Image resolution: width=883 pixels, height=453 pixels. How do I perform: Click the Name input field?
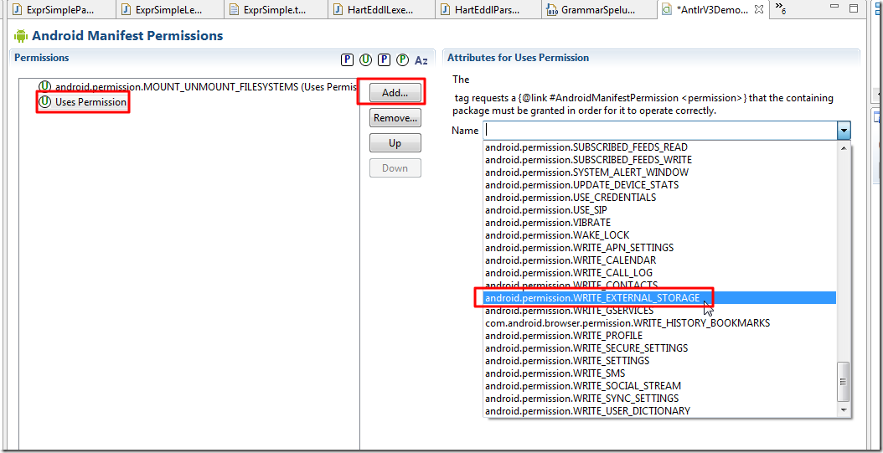(659, 131)
